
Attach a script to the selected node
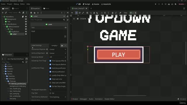click(x=23, y=13)
